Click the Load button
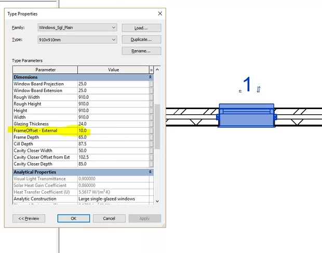322x253 pixels. [x=141, y=28]
